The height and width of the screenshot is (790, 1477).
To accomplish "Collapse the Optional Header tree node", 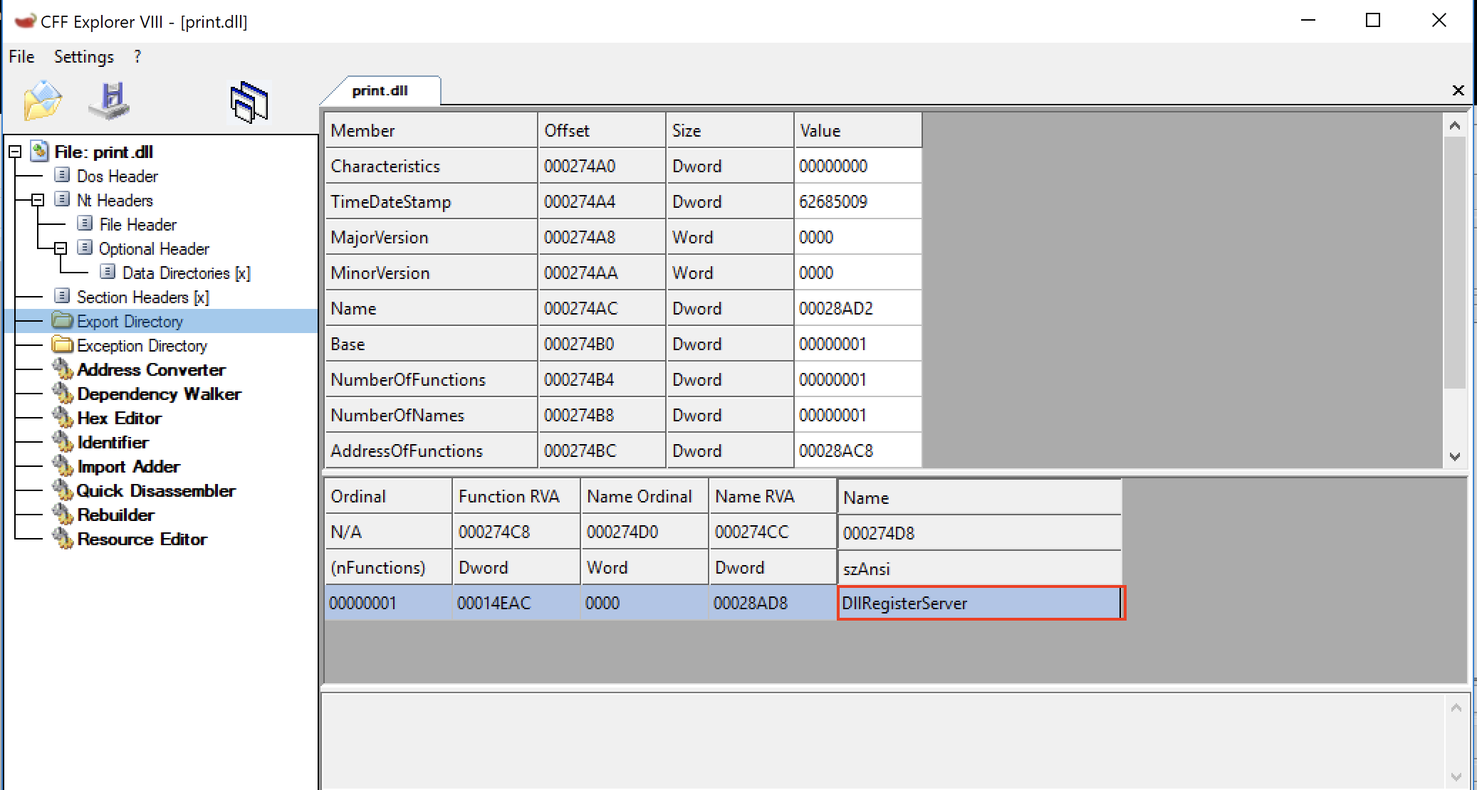I will 61,248.
